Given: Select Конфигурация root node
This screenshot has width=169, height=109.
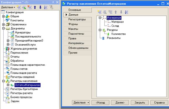Looking at the screenshot, I should tap(15, 12).
